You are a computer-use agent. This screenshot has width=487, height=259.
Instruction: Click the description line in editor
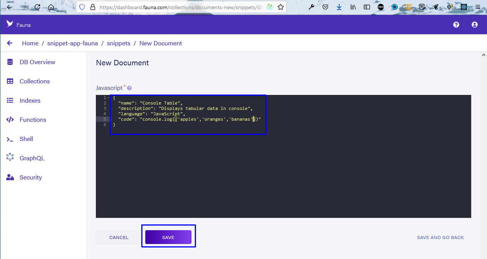[185, 108]
